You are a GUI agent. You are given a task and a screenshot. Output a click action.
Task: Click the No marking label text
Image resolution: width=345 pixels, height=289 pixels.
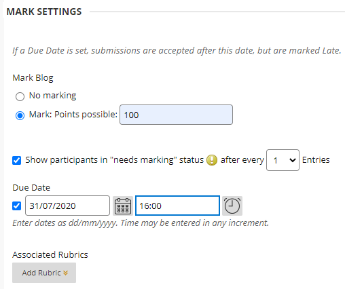(52, 96)
